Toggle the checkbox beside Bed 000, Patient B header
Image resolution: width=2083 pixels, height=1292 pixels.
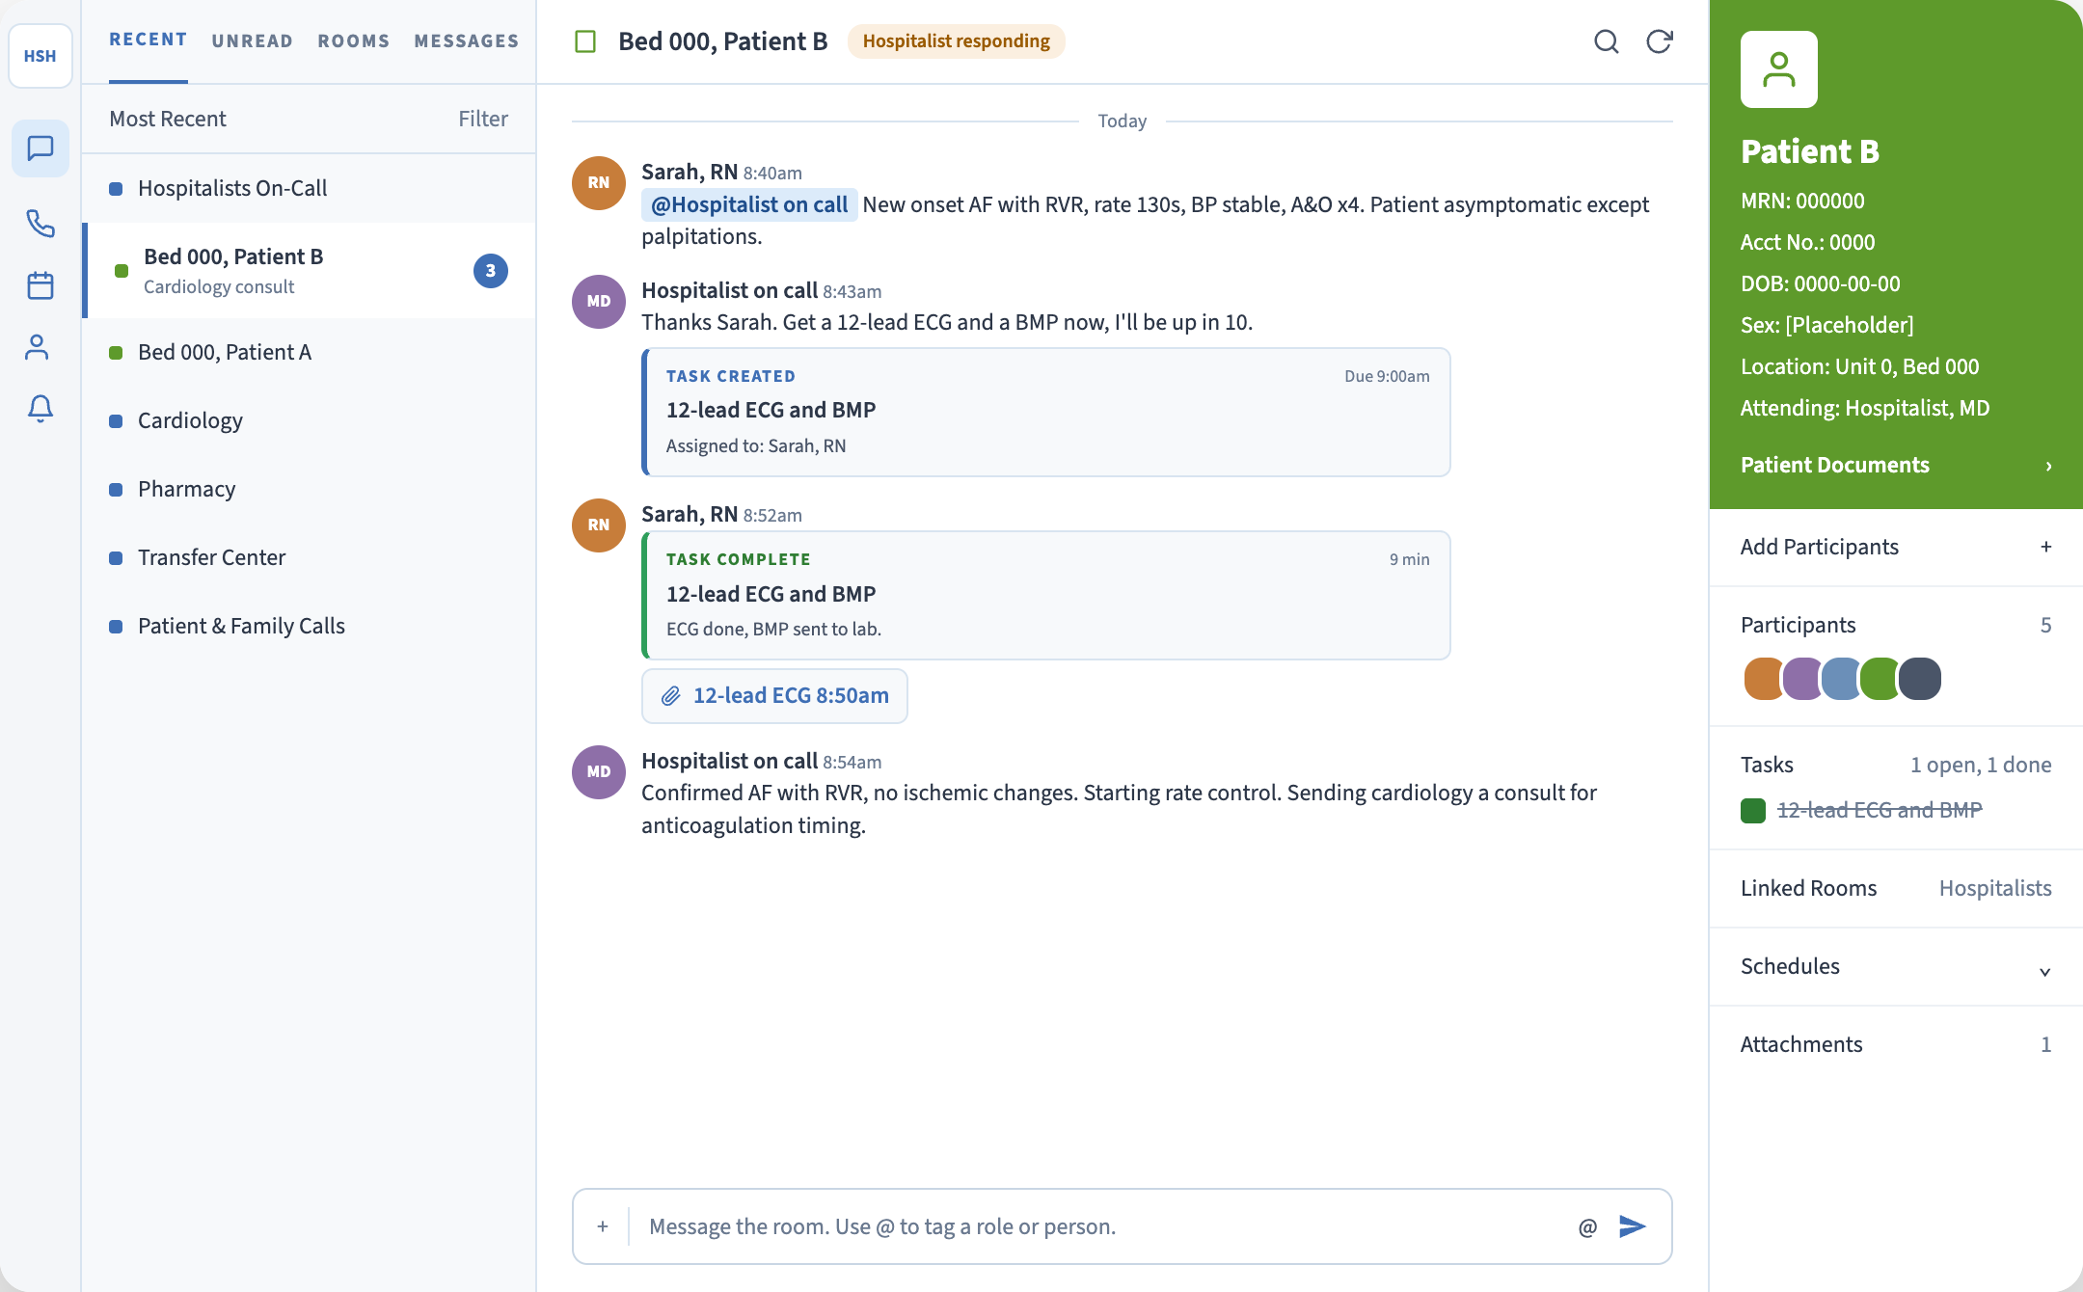click(x=585, y=41)
